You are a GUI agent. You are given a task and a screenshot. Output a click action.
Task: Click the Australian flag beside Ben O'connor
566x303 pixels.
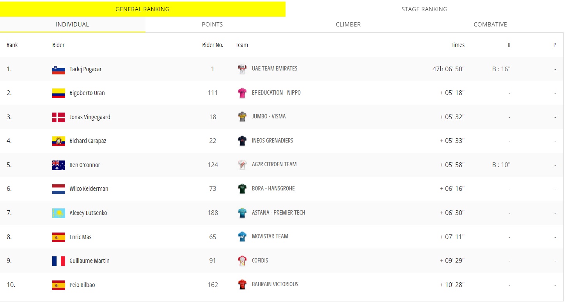pyautogui.click(x=59, y=165)
